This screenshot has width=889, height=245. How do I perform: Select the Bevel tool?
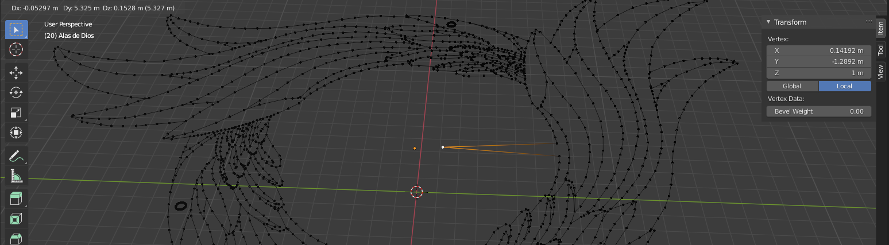pyautogui.click(x=16, y=238)
